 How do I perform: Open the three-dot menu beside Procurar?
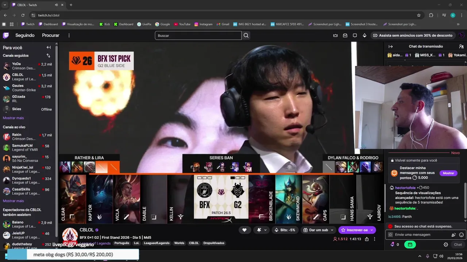click(69, 35)
